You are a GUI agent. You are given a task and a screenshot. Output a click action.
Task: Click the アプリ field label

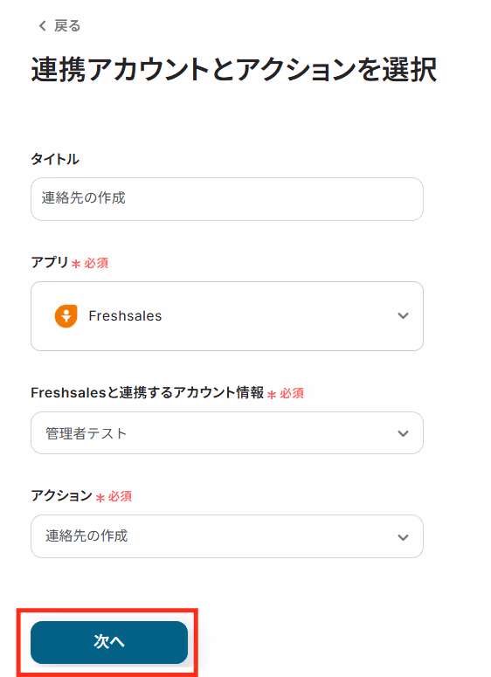[49, 262]
